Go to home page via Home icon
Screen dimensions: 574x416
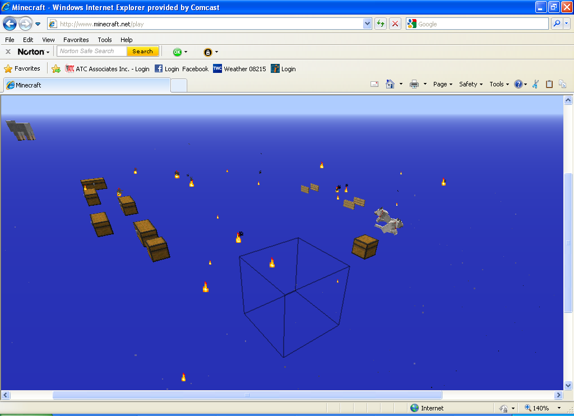click(x=390, y=84)
